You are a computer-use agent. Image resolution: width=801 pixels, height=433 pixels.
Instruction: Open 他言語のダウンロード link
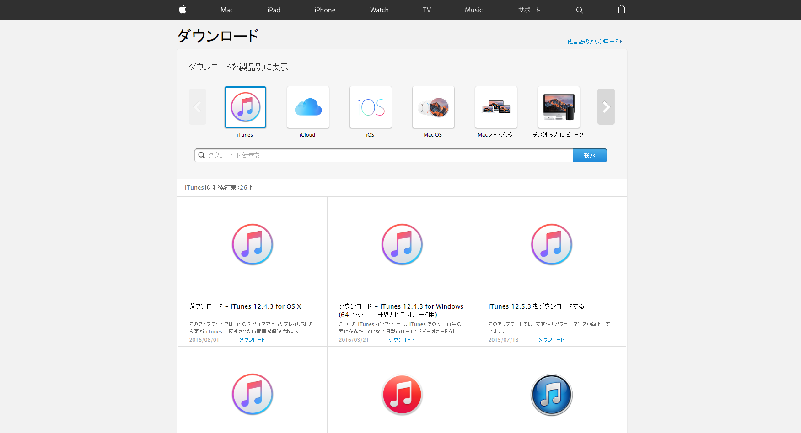tap(595, 42)
